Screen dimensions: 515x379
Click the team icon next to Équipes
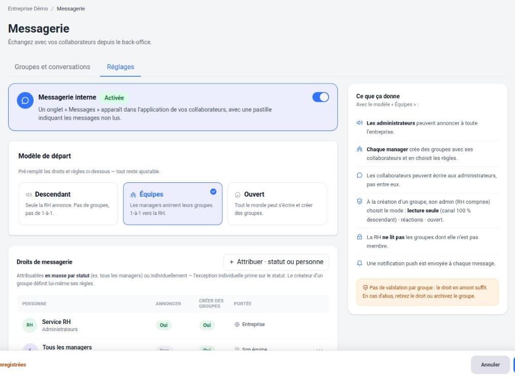click(x=133, y=195)
